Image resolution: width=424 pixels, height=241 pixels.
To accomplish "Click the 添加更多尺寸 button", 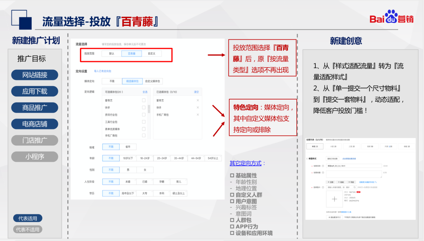I will click(x=335, y=217).
